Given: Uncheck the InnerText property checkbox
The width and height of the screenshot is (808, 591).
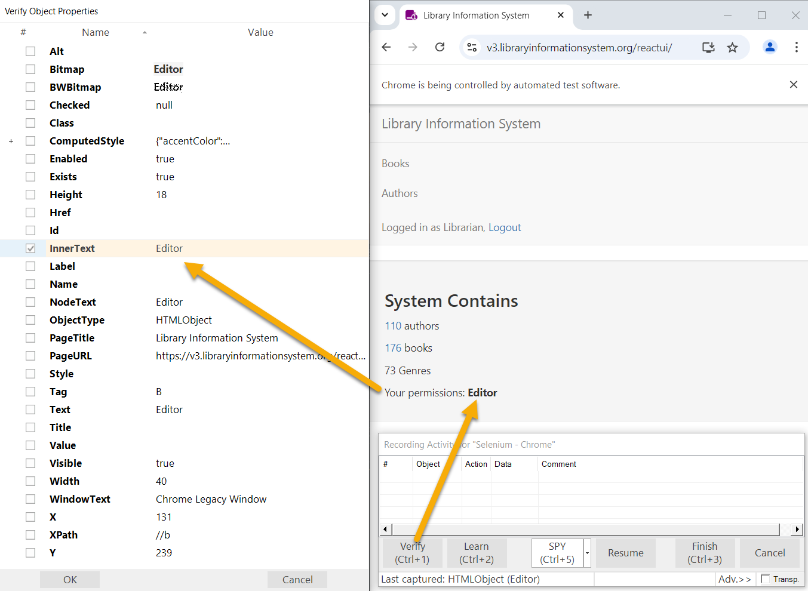Looking at the screenshot, I should click(30, 248).
